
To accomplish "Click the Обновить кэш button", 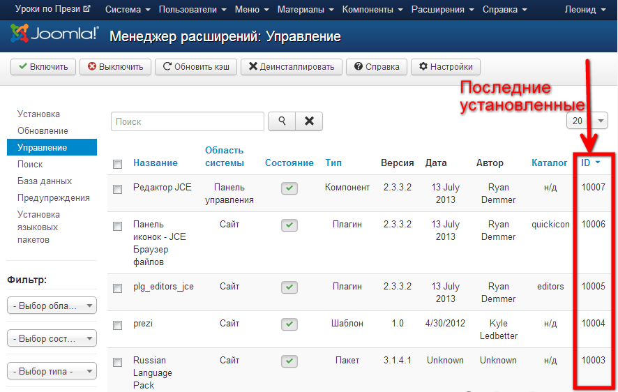I will [196, 67].
